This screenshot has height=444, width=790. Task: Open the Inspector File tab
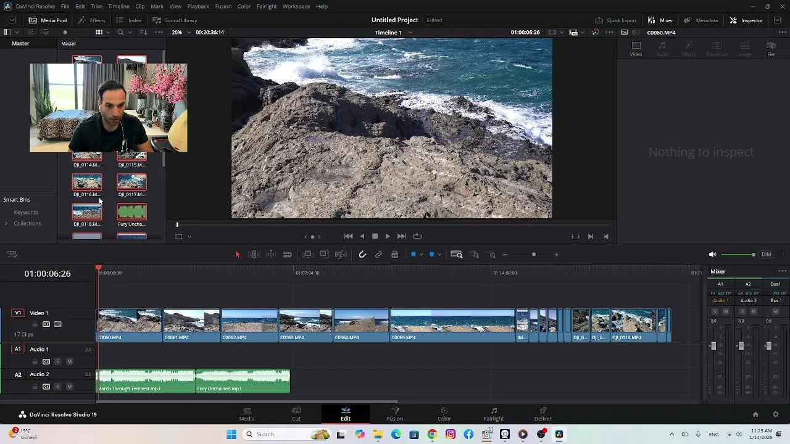[x=771, y=49]
